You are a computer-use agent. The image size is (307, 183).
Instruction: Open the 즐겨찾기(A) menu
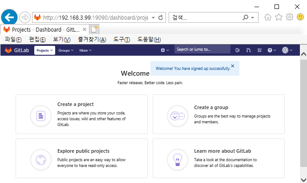pyautogui.click(x=92, y=40)
